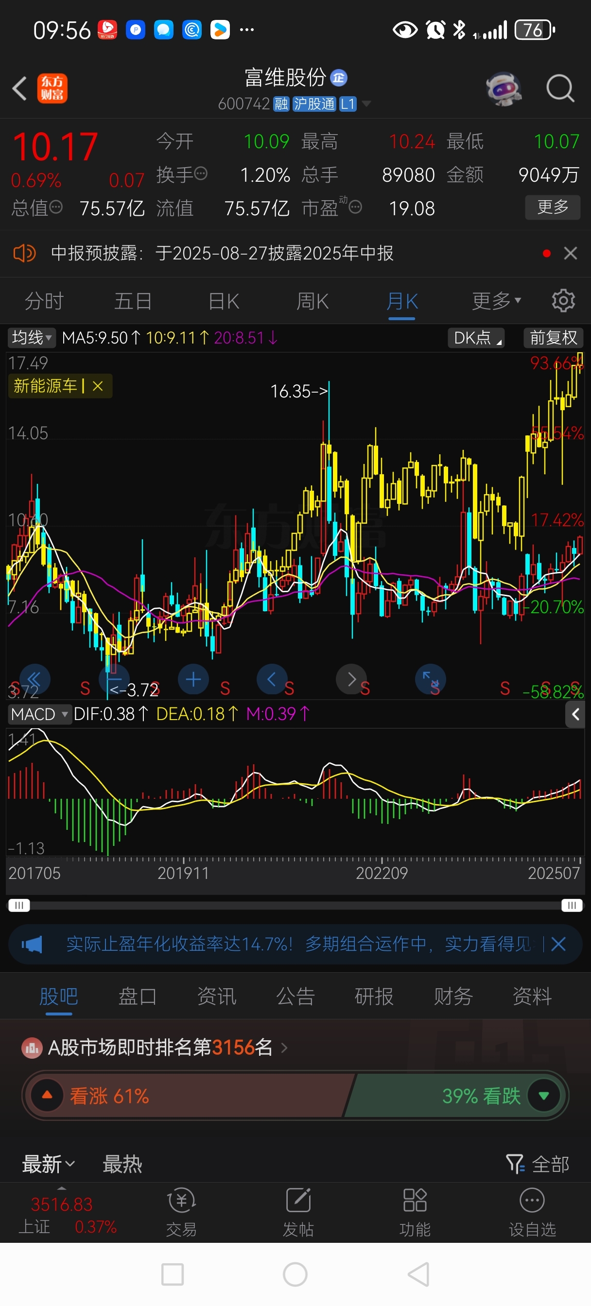
Task: Switch to 五日 chart tab
Action: [x=133, y=301]
